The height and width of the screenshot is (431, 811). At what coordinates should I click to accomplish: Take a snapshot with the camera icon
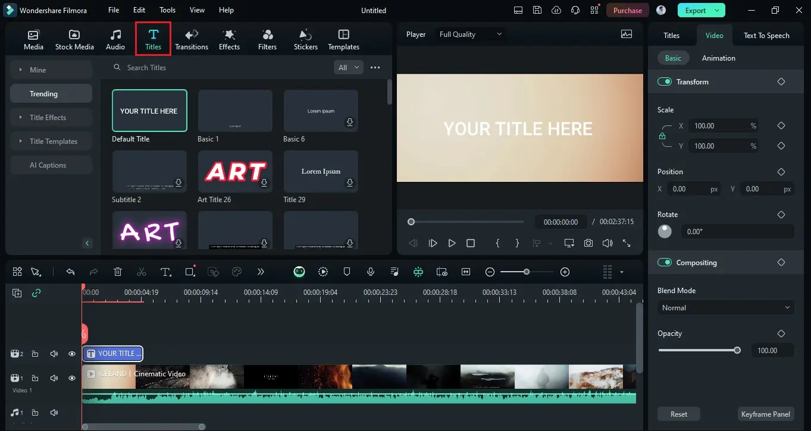coord(588,243)
